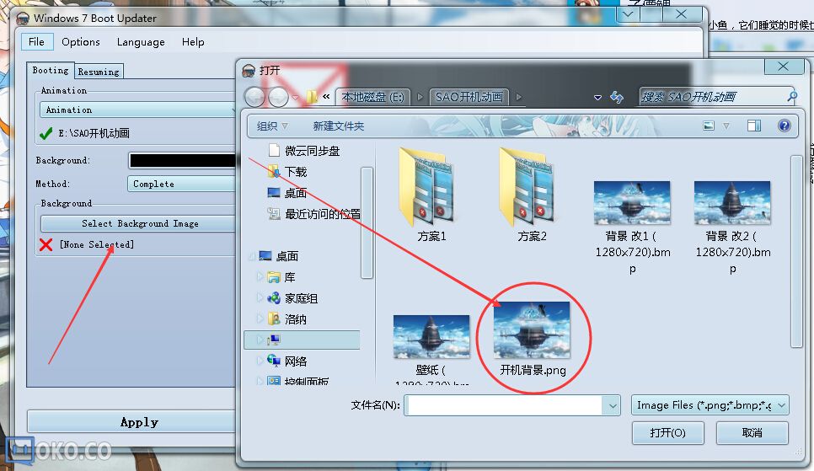Viewport: 814px width, 471px height.
Task: Click the 本地磁盘 (E:) breadcrumb
Action: [x=372, y=97]
